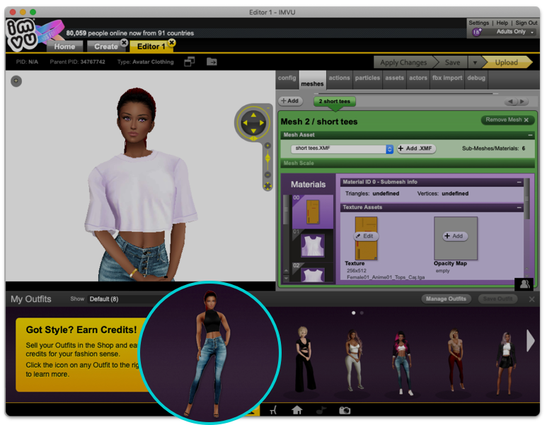The height and width of the screenshot is (425, 547).
Task: Click Add .XMF button
Action: (x=416, y=149)
